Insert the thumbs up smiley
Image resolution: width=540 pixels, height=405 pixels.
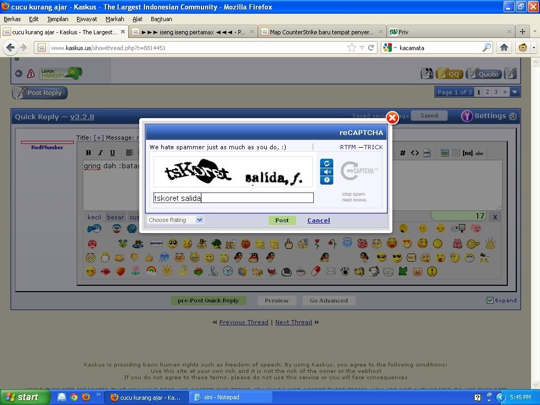click(149, 257)
